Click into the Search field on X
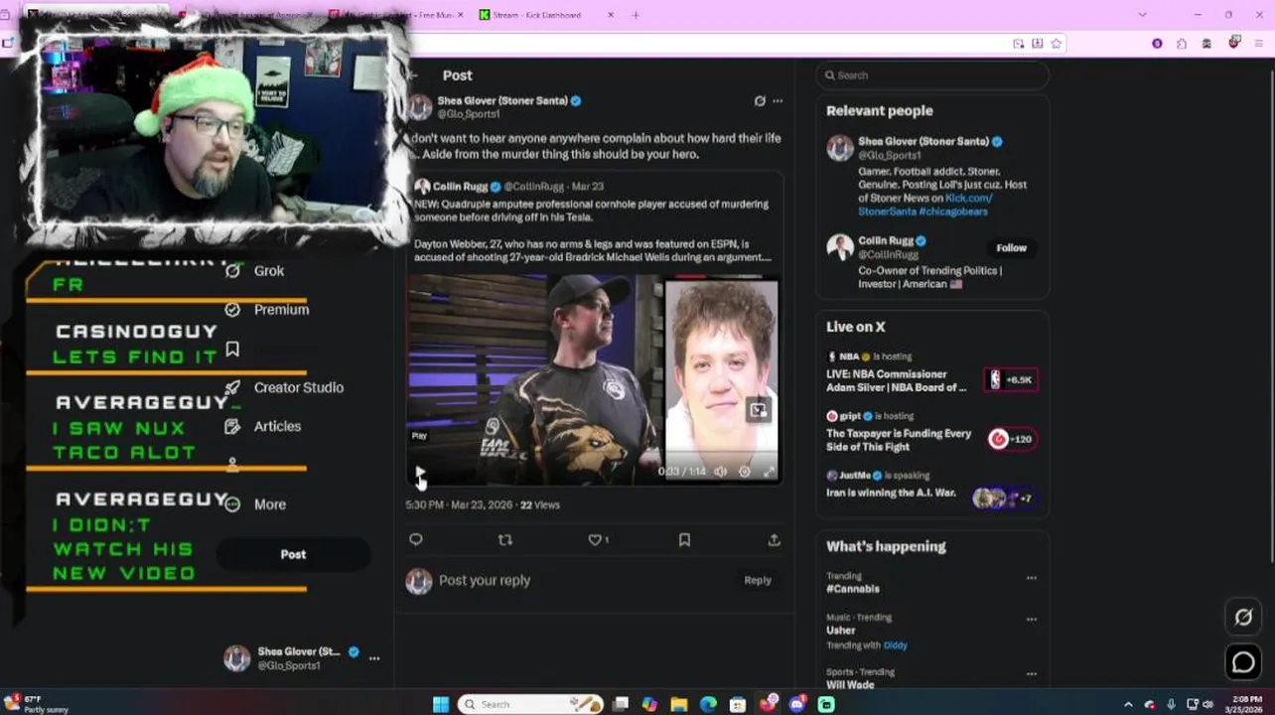This screenshot has width=1275, height=715. [x=931, y=75]
